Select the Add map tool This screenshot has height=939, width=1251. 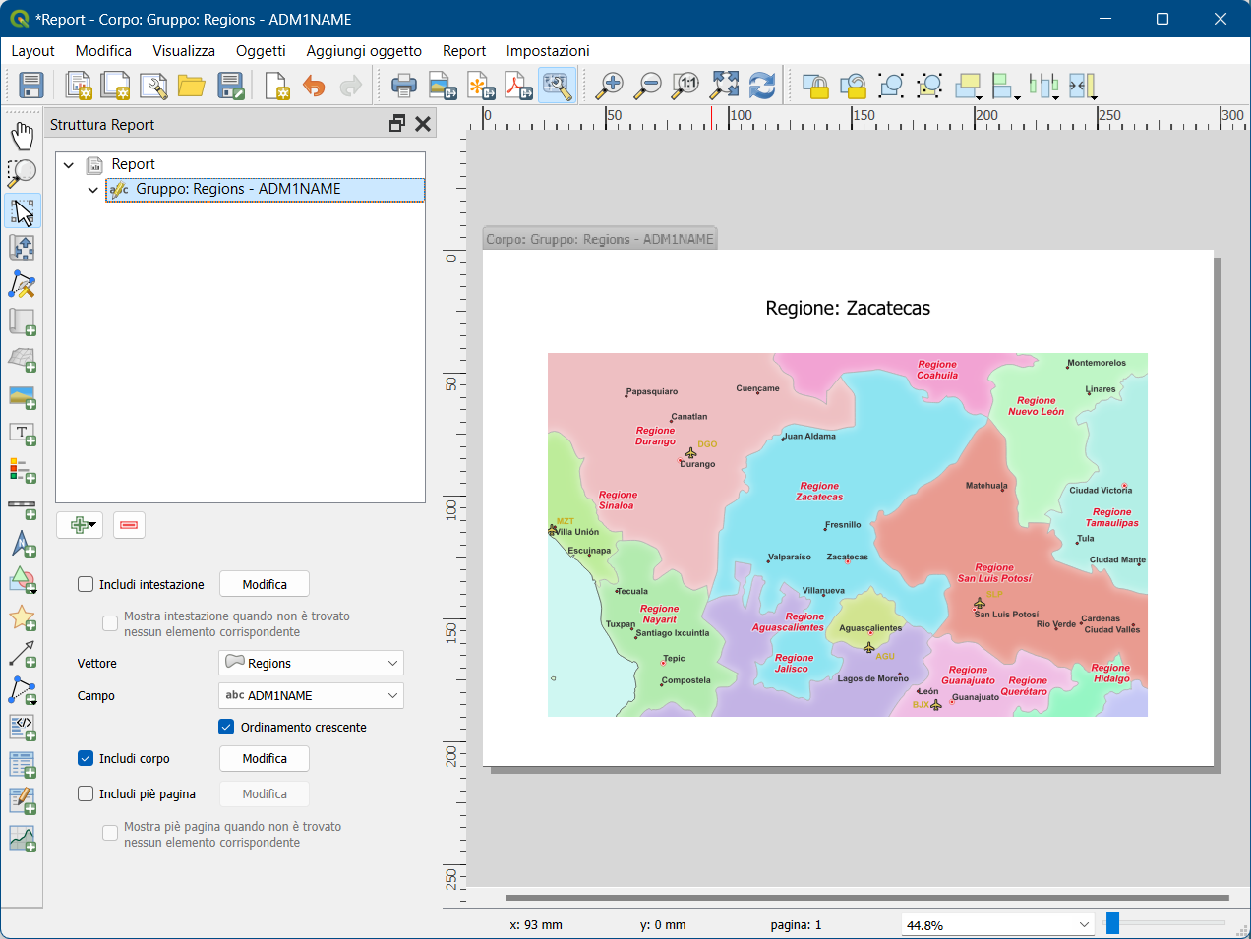22,323
